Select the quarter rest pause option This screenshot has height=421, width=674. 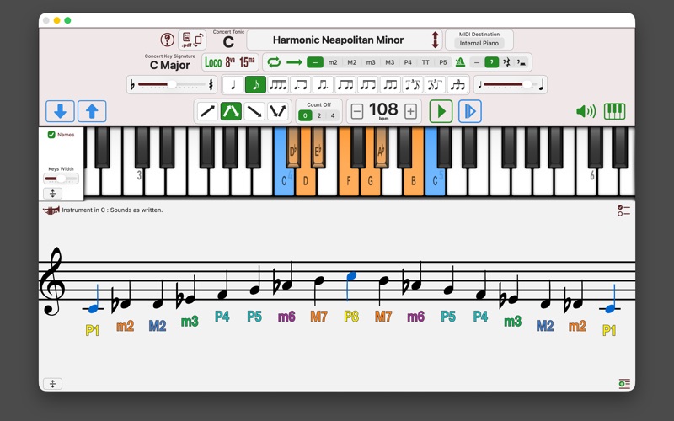point(506,62)
